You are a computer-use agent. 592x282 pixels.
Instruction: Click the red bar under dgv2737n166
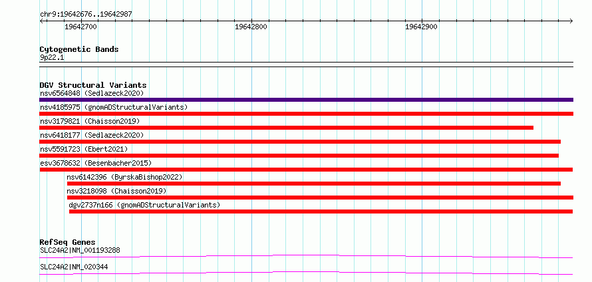(x=321, y=211)
